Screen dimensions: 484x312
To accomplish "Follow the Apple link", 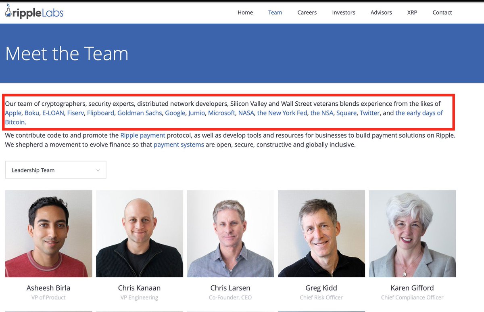I will (13, 113).
